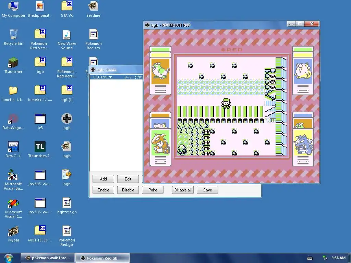Click the Enable cheat button
This screenshot has height=263, width=351.
pyautogui.click(x=103, y=190)
